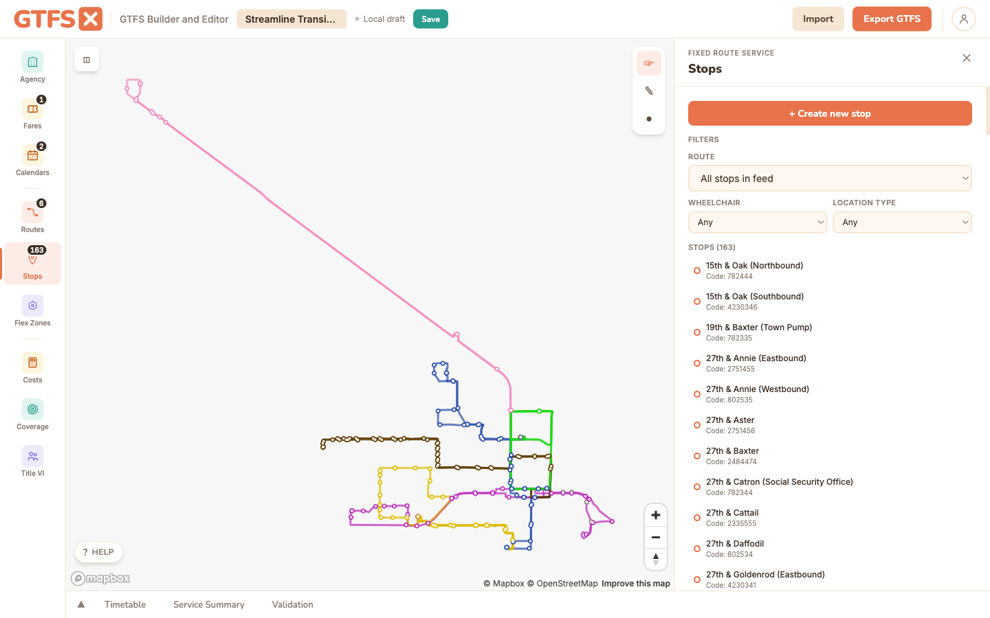Select stop 19th & Baxter (Town Pump)
This screenshot has width=990, height=618.
(830, 332)
